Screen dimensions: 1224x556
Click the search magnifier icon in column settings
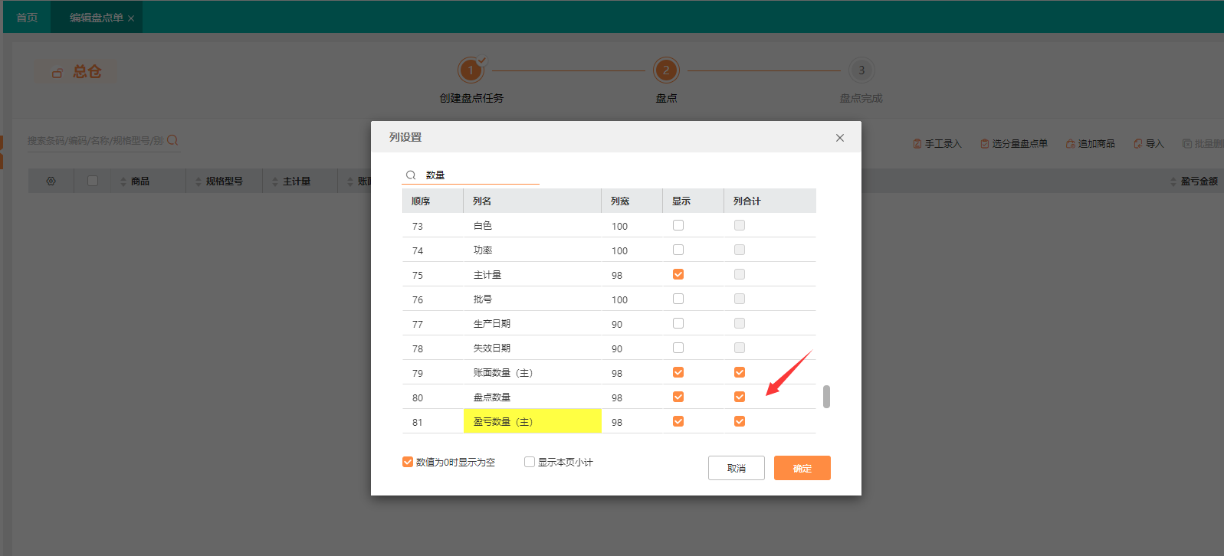click(x=411, y=175)
